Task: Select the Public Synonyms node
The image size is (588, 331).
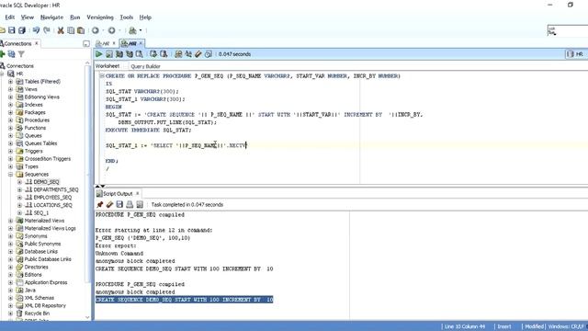Action: tap(42, 244)
